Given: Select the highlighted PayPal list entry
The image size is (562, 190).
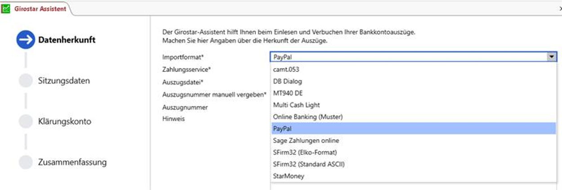Looking at the screenshot, I should (413, 128).
